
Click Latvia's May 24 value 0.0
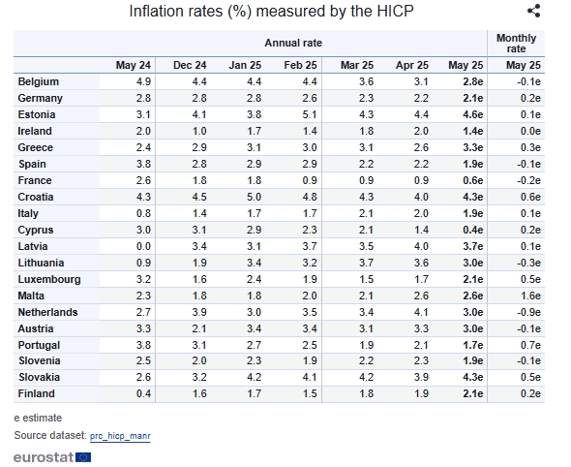[x=143, y=246]
